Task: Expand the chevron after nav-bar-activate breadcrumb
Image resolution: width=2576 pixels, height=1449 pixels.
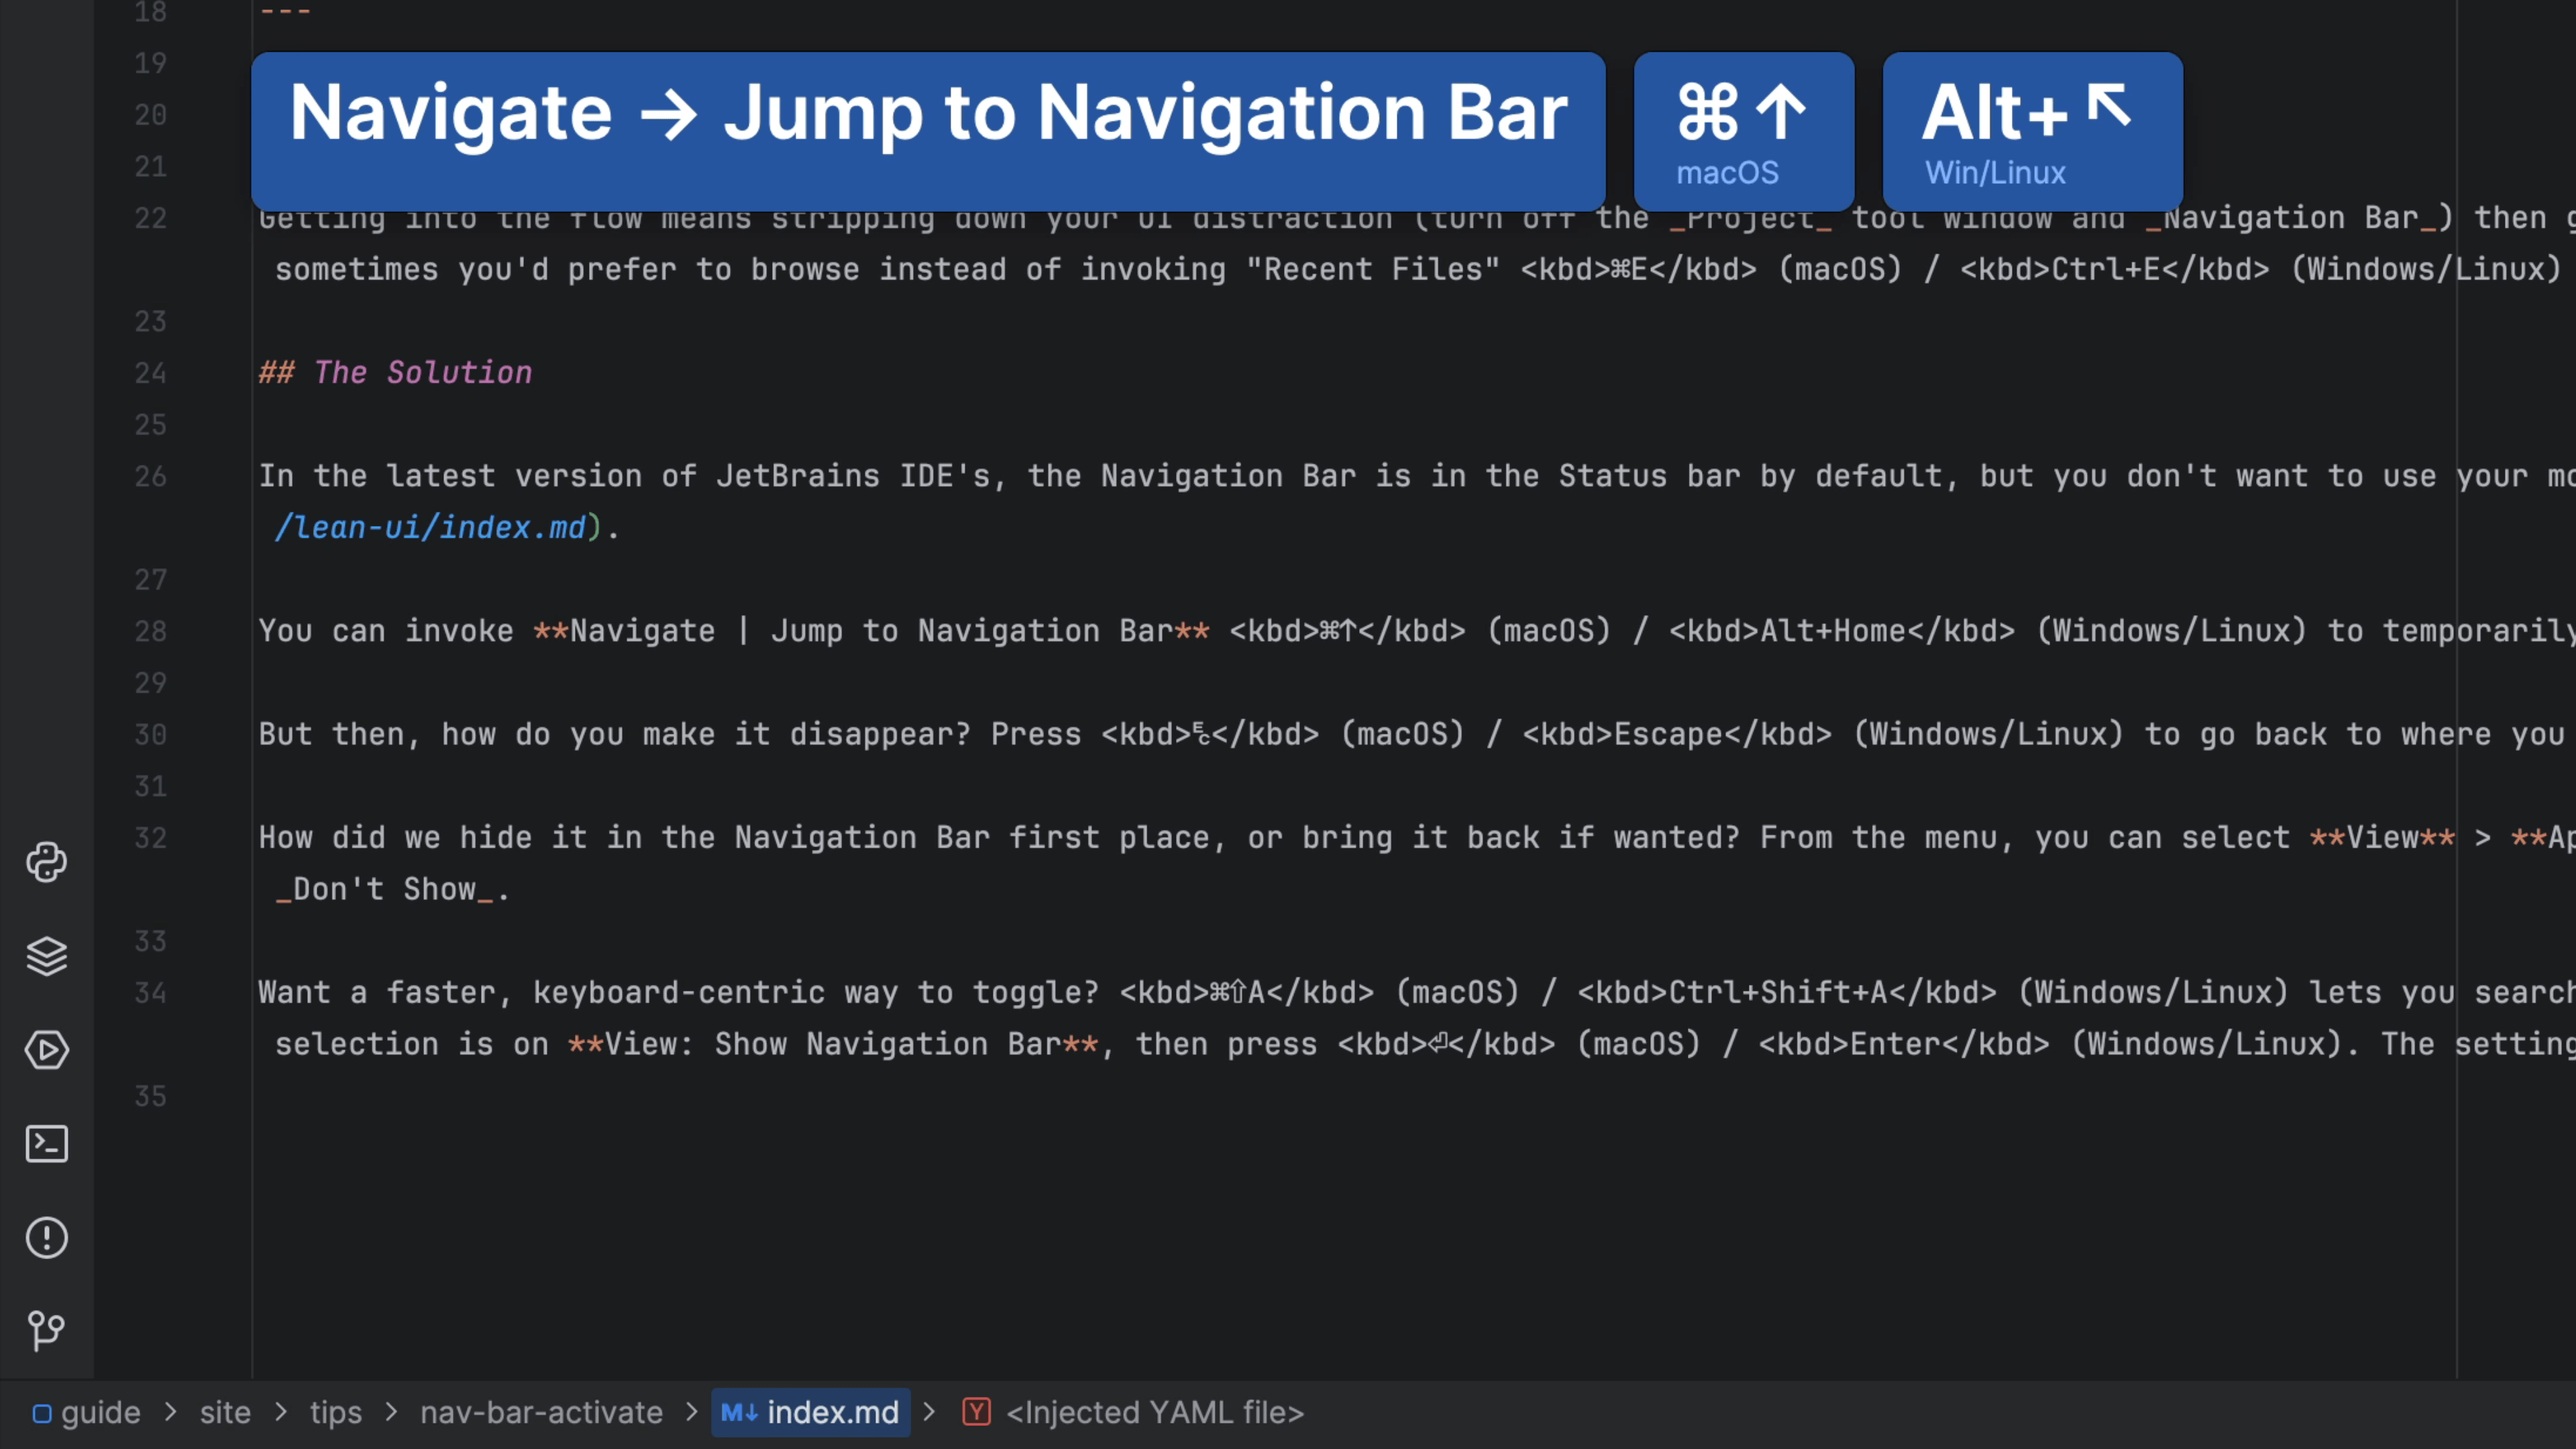Action: click(x=691, y=1412)
